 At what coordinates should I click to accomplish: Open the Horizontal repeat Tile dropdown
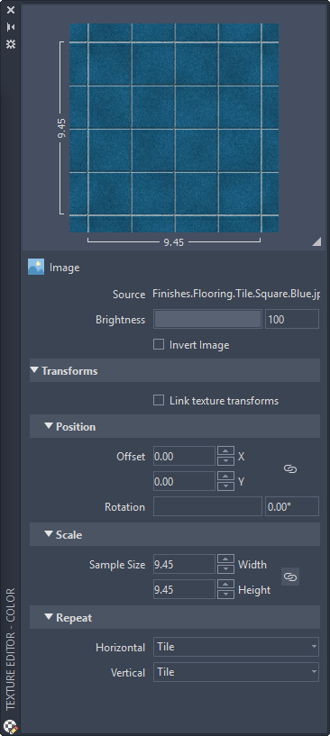click(x=236, y=647)
